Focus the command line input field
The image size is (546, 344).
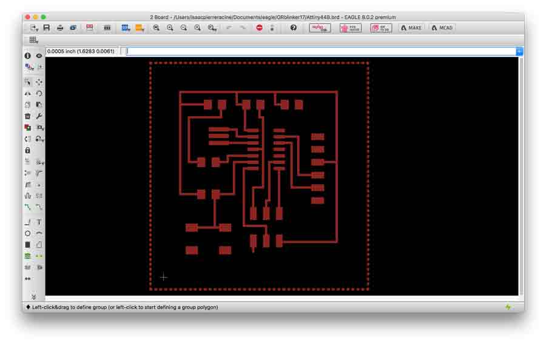click(x=321, y=51)
